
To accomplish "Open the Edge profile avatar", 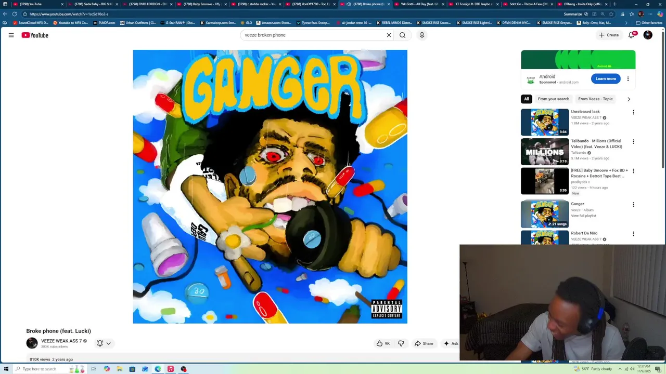I will pyautogui.click(x=641, y=14).
